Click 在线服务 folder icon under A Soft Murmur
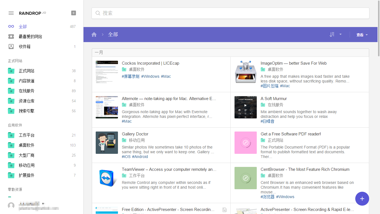Screen dimensions: 380x214 (263, 105)
